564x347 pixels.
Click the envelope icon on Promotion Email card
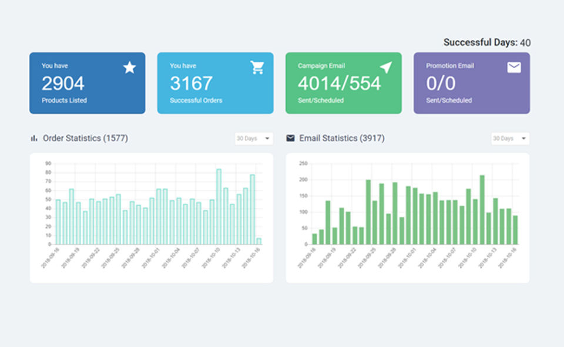tap(514, 68)
